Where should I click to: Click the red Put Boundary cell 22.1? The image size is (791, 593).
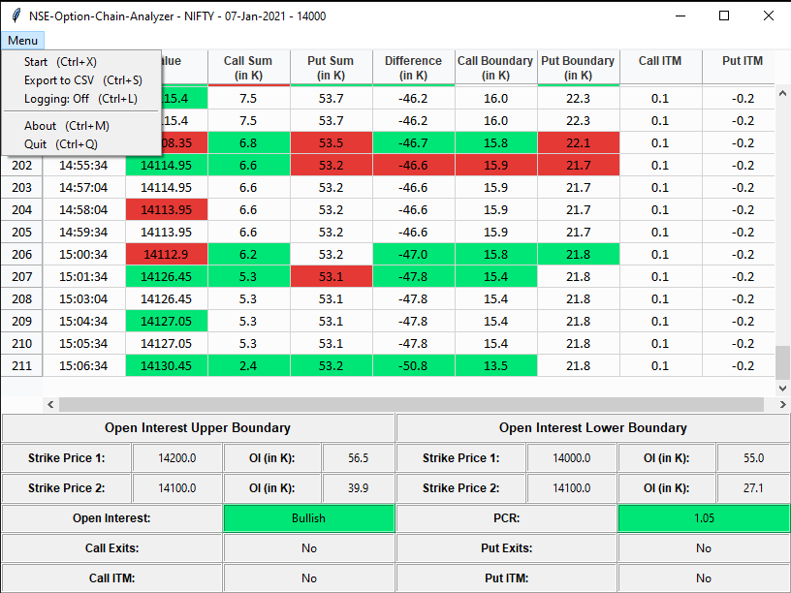coord(578,143)
